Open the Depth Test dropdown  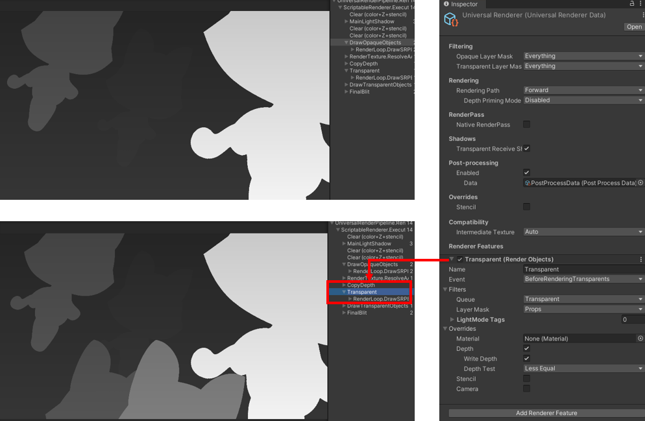pos(583,368)
